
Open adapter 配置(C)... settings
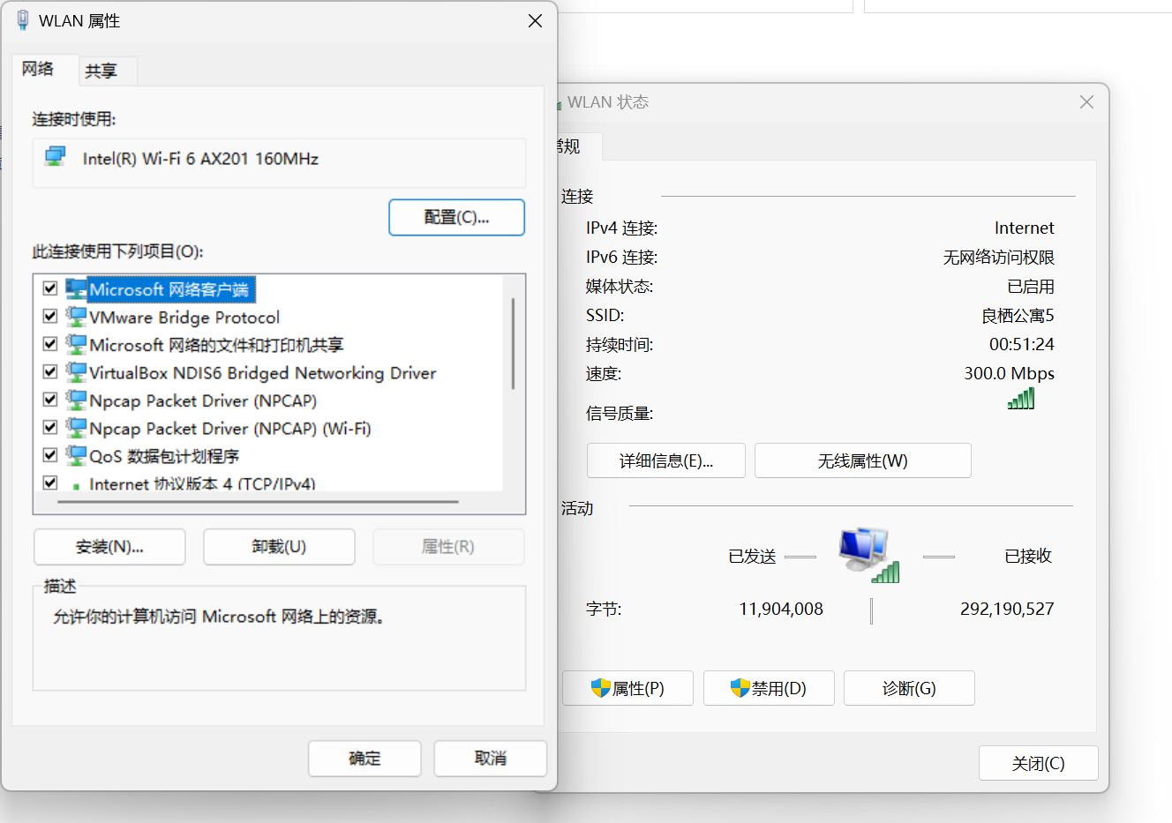click(456, 217)
